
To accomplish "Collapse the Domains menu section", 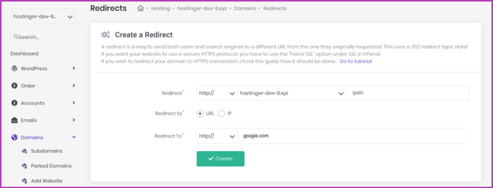I will [x=74, y=138].
